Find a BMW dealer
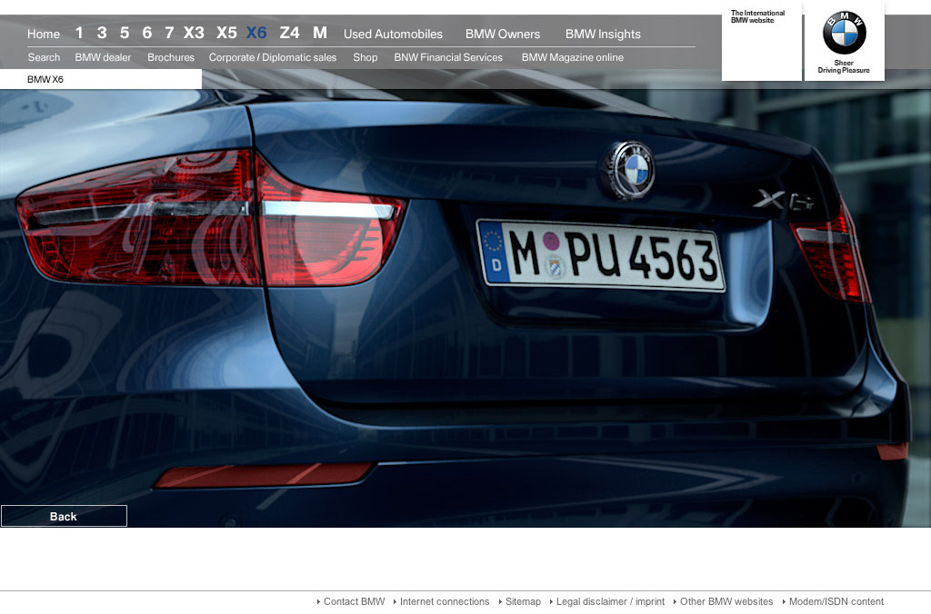 [103, 57]
